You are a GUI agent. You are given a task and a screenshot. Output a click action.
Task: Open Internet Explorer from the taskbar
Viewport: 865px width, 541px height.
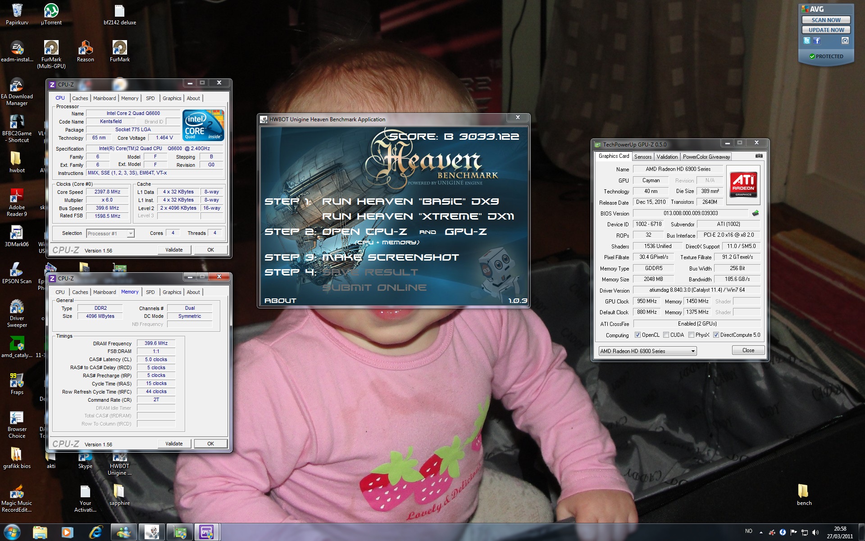click(x=96, y=532)
